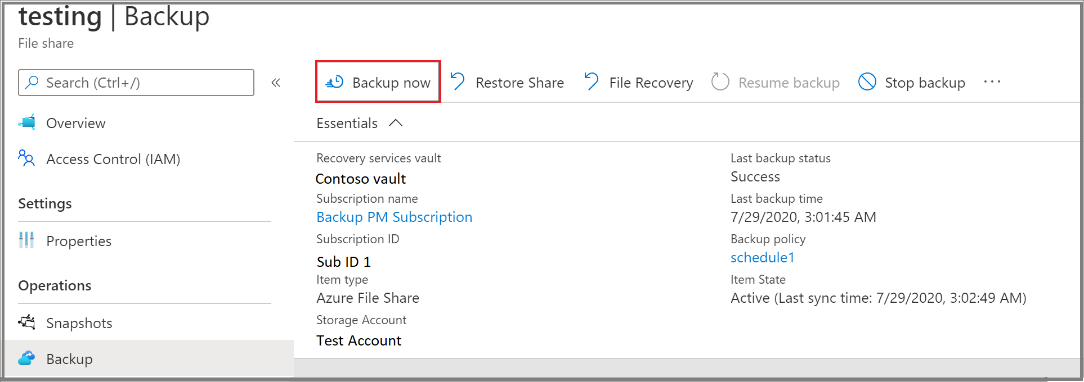Click the Restore Share button label
Image resolution: width=1084 pixels, height=382 pixels.
(519, 83)
